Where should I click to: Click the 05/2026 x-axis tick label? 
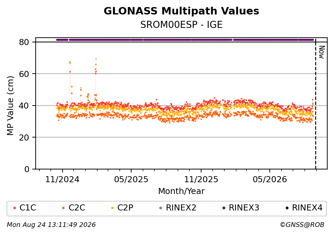270,180
